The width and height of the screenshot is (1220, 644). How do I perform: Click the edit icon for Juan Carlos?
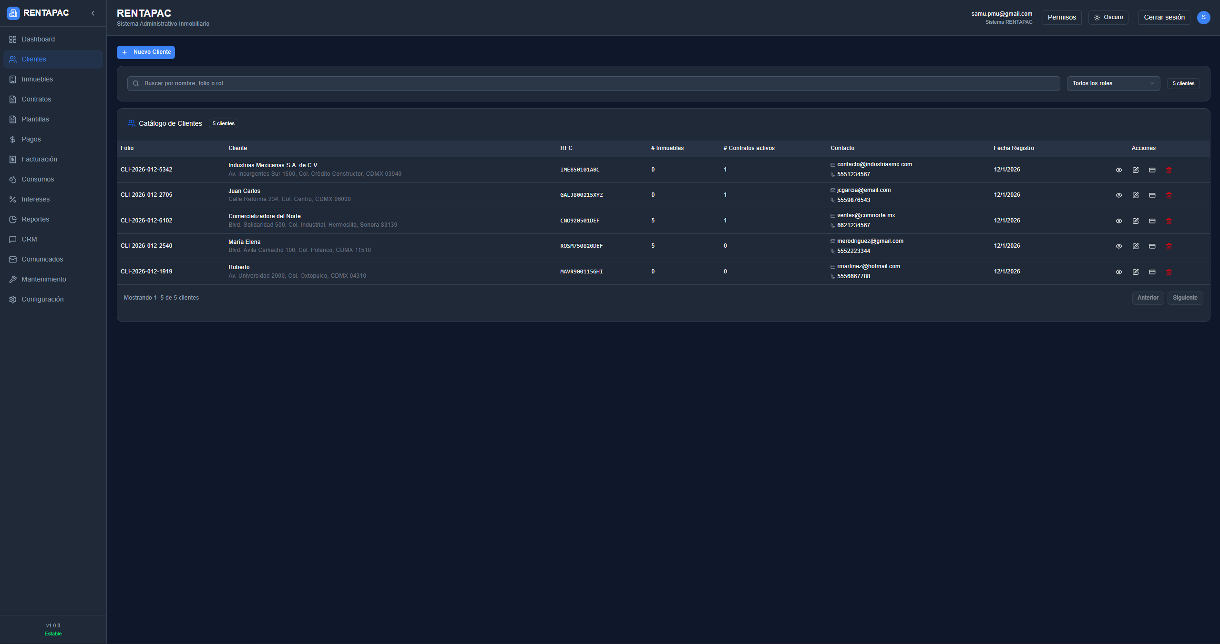tap(1135, 195)
